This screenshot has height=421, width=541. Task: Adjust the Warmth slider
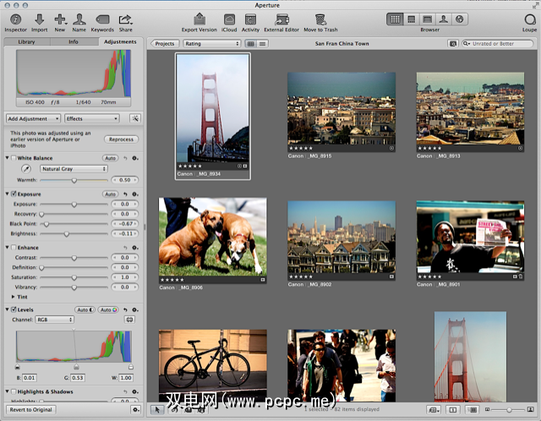point(74,180)
